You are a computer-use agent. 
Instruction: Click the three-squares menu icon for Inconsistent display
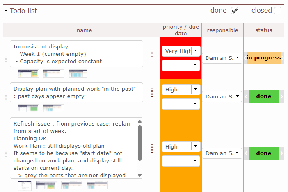tap(152, 54)
